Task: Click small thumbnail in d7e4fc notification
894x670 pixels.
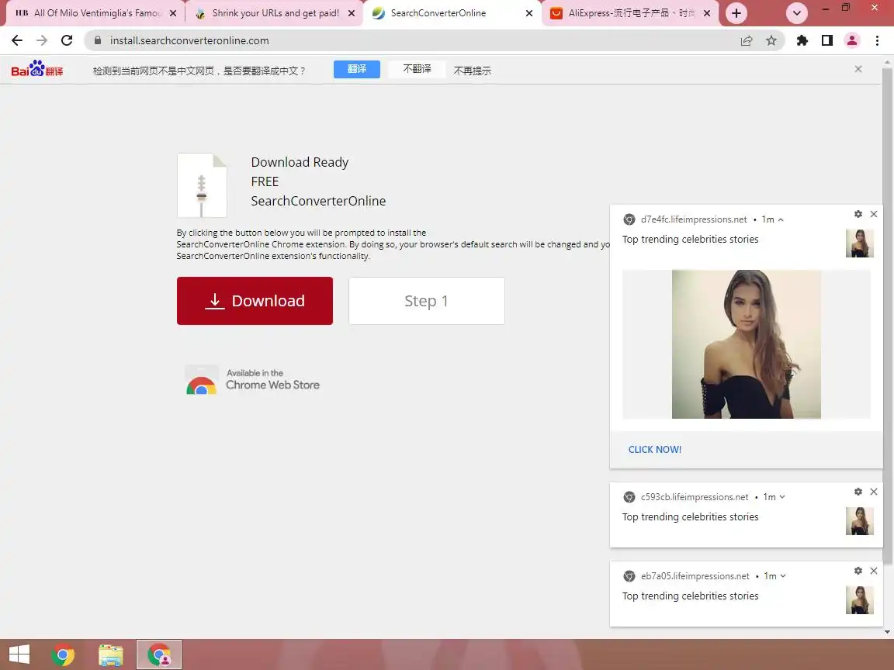Action: [x=860, y=243]
